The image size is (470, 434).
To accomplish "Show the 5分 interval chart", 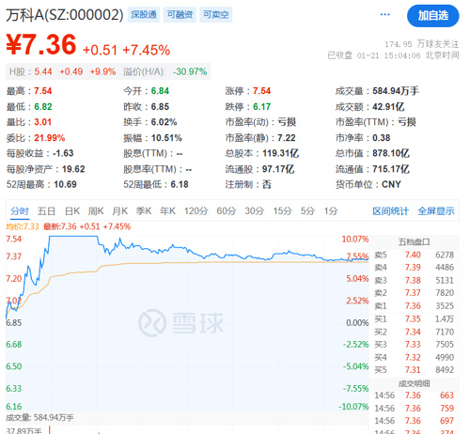I will 307,211.
